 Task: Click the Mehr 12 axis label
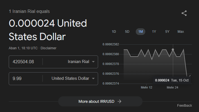tap(146, 87)
